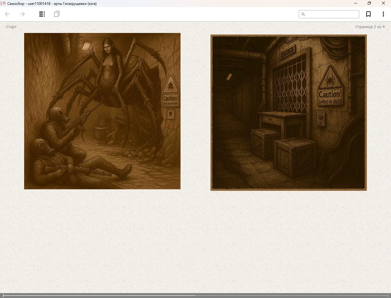This screenshot has height=298, width=391.
Task: Bookmark this page using the ribbon icon
Action: (x=368, y=14)
